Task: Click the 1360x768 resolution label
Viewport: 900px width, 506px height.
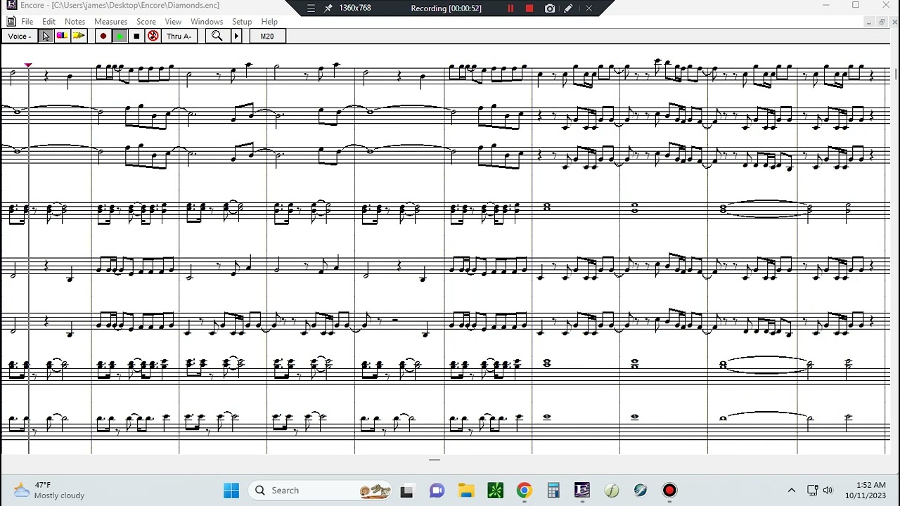Action: click(355, 8)
